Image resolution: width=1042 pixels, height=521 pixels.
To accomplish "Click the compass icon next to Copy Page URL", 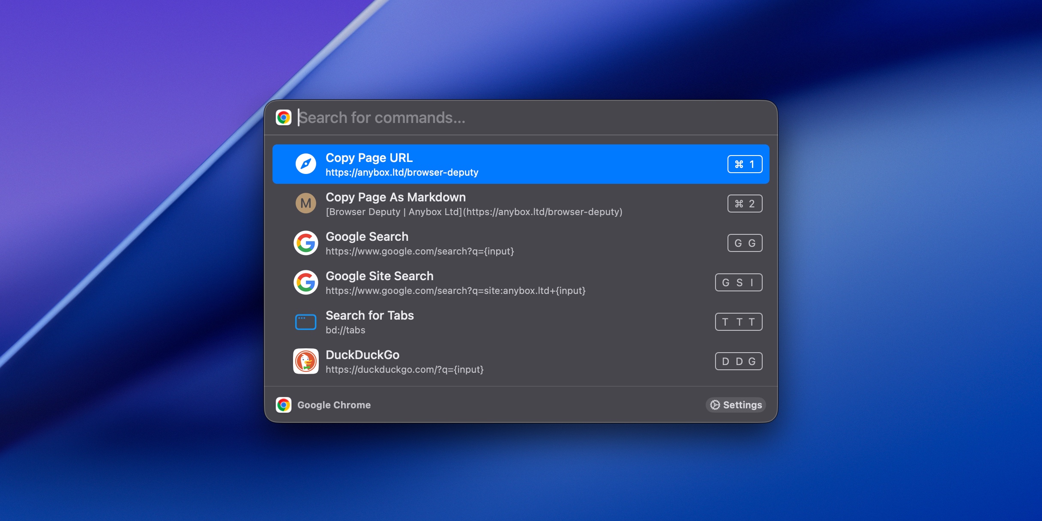I will tap(306, 164).
